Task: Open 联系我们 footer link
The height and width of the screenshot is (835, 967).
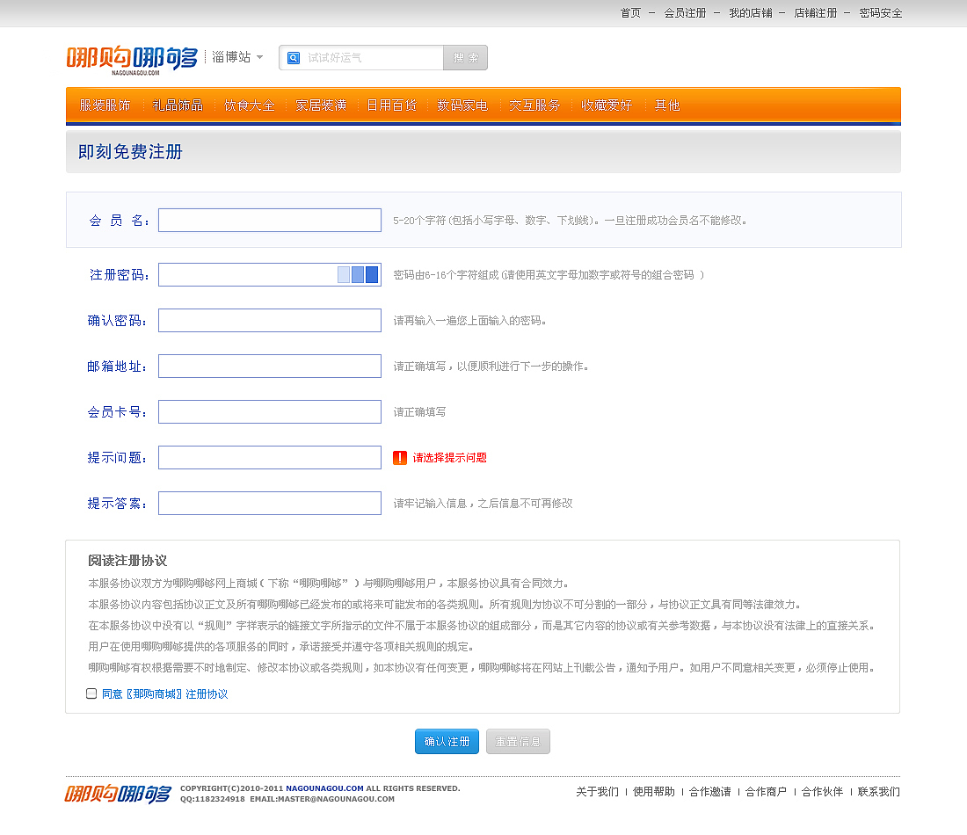Action: coord(879,792)
